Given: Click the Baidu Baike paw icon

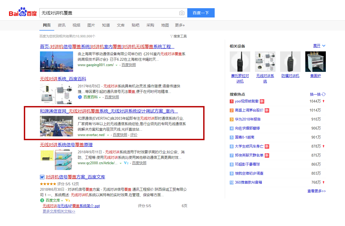Looking at the screenshot, I should point(80,97).
